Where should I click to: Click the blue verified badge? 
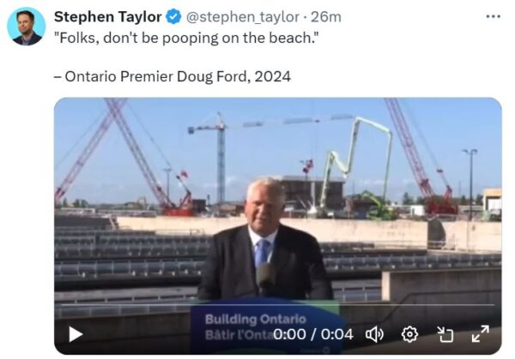[173, 17]
